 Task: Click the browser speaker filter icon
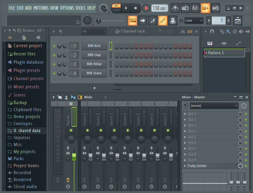[x=38, y=37]
